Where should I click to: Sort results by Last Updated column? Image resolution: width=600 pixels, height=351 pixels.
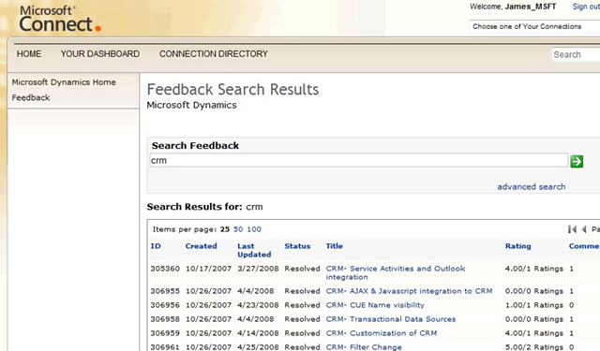click(x=254, y=250)
